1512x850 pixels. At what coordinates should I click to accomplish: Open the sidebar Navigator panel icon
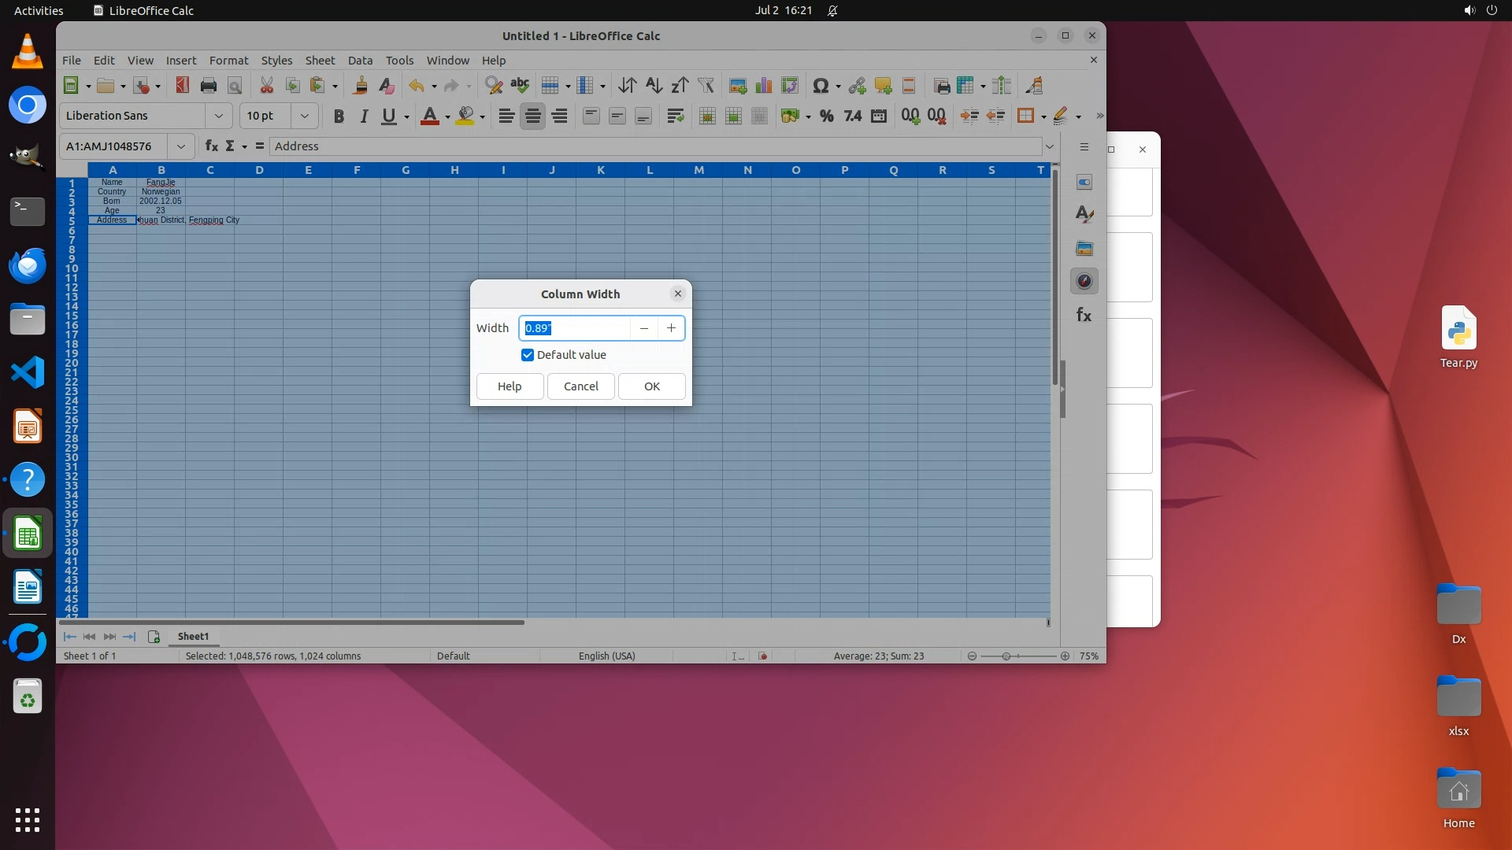(1084, 281)
